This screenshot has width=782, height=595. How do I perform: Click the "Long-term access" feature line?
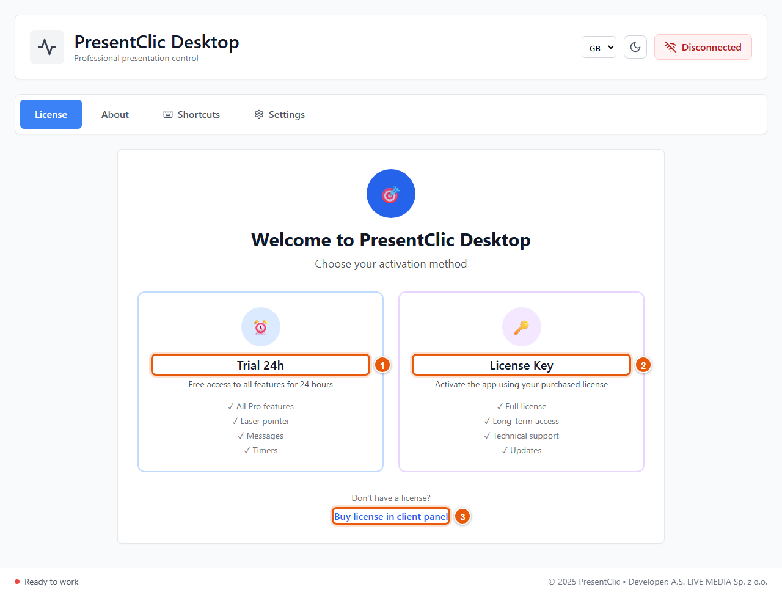coord(522,421)
